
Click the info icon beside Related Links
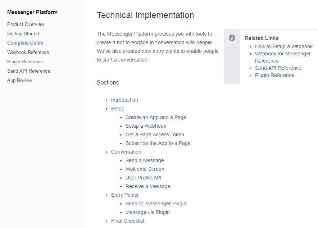(x=232, y=38)
